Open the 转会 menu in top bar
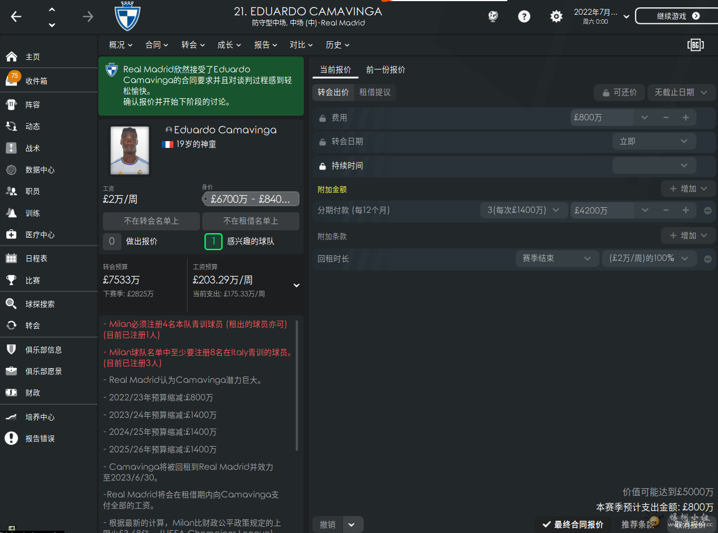718x533 pixels. coord(193,45)
